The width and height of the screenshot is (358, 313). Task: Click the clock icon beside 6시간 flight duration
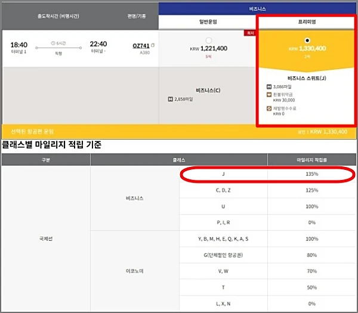pyautogui.click(x=53, y=43)
